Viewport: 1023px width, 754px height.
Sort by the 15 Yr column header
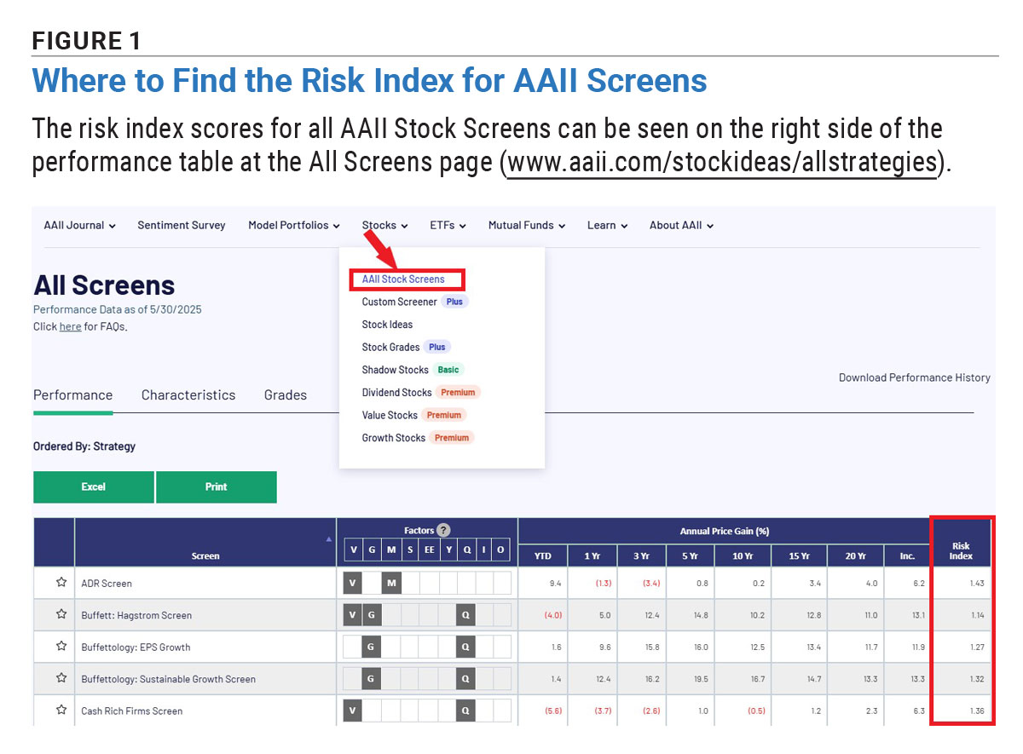[799, 555]
